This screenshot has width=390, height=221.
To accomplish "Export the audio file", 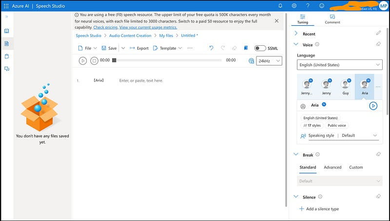I will click(139, 48).
